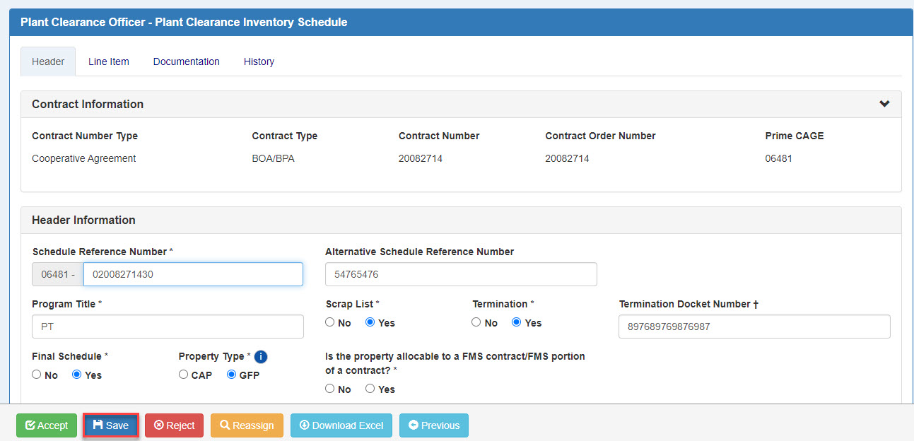
Task: Go back with the Previous button
Action: click(433, 425)
